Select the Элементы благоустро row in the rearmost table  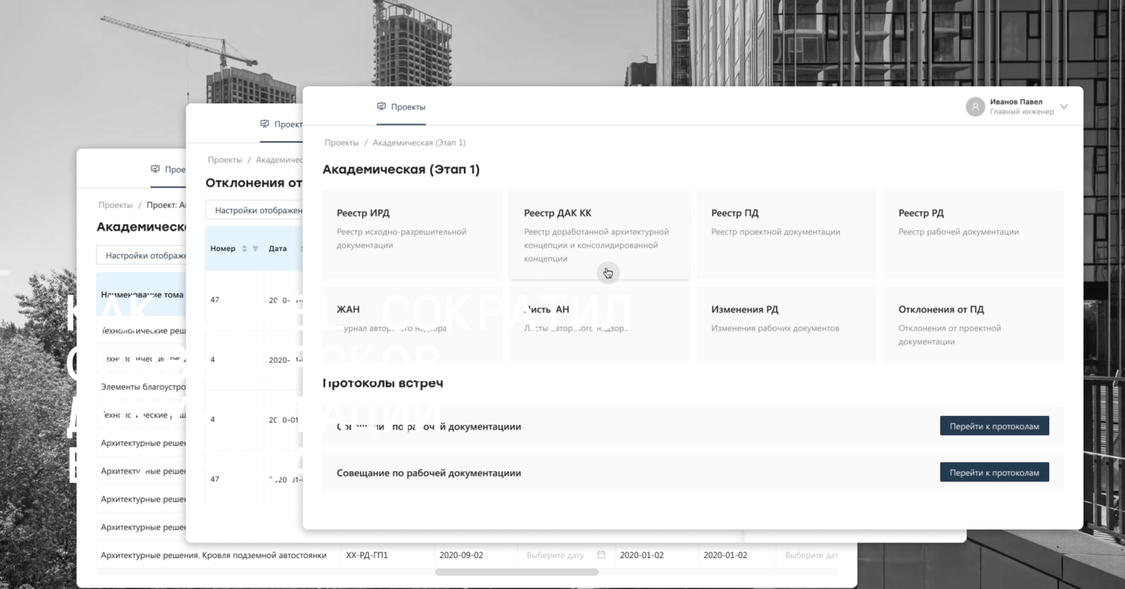coord(143,387)
